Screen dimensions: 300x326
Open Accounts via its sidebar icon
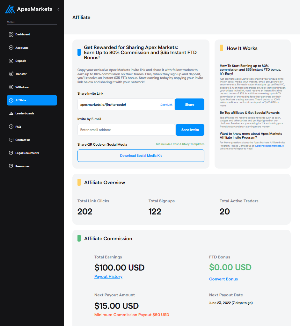[x=11, y=47]
